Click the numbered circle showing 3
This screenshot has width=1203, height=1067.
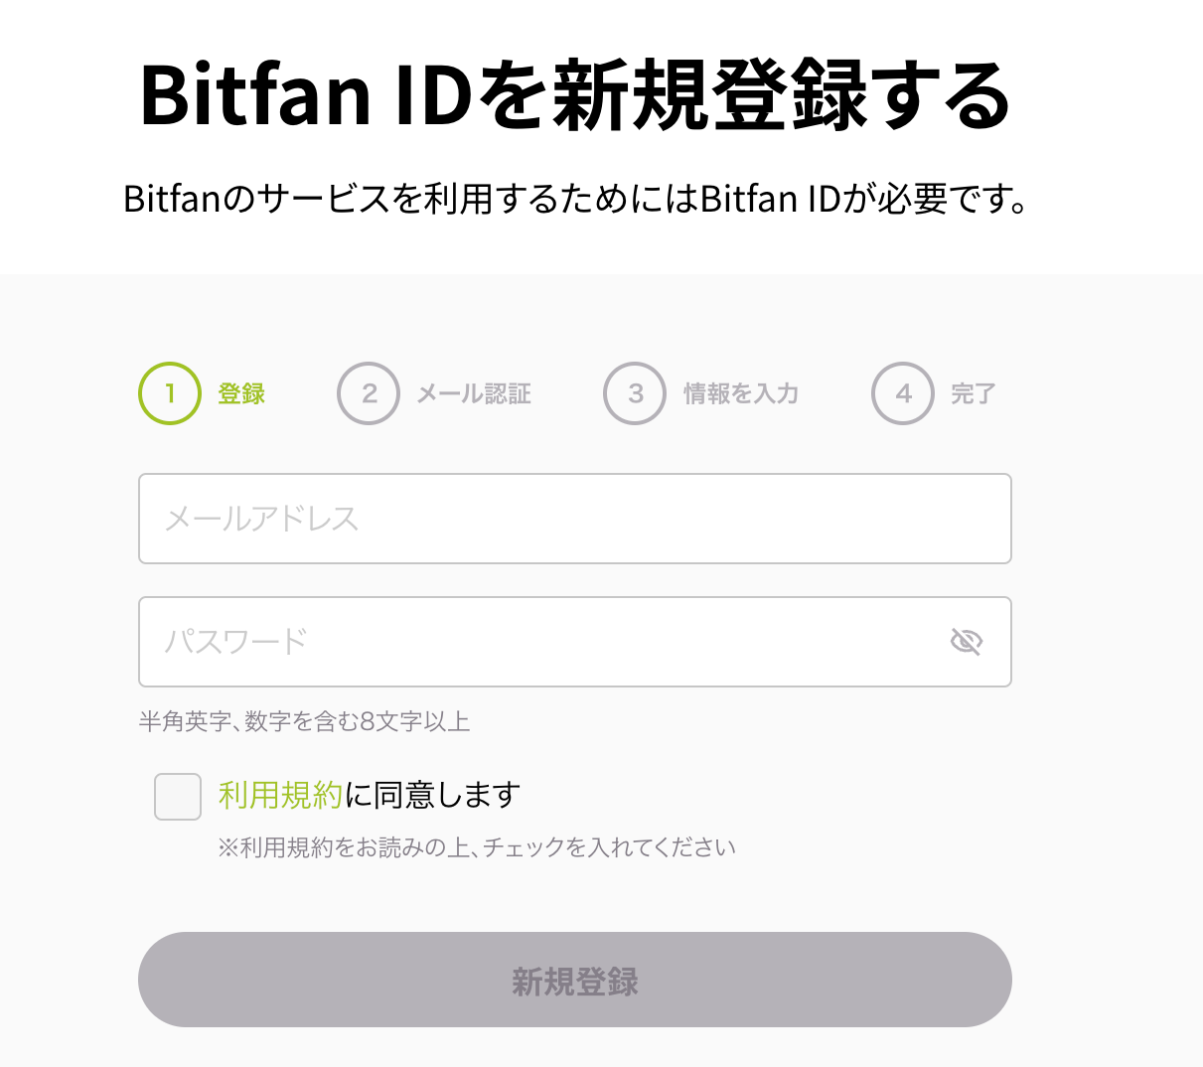pyautogui.click(x=634, y=393)
